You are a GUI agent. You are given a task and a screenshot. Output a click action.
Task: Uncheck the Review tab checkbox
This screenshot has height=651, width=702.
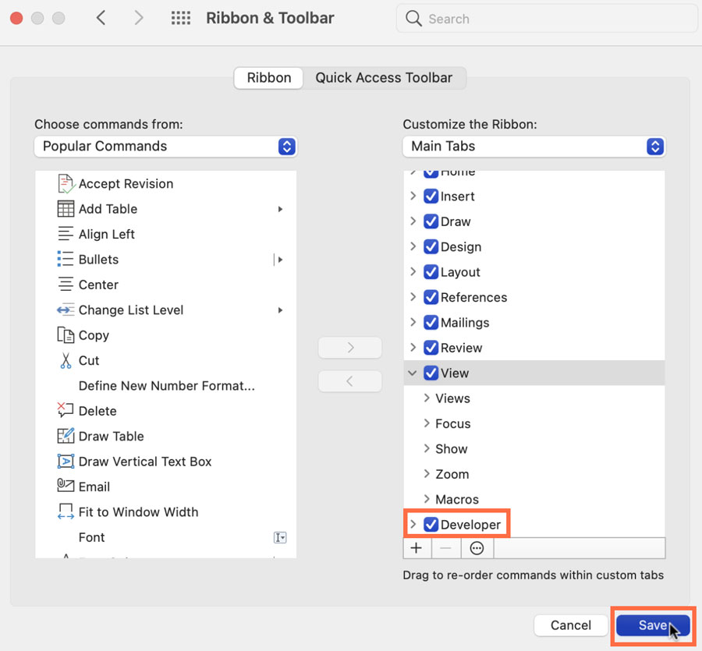(x=432, y=348)
